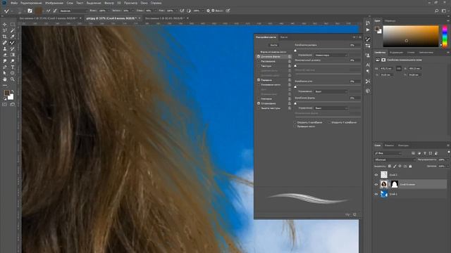451x253 pixels.
Task: Select the Dodge tool
Action: point(13,61)
